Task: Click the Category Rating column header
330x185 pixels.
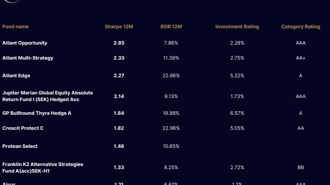Action: tap(300, 27)
